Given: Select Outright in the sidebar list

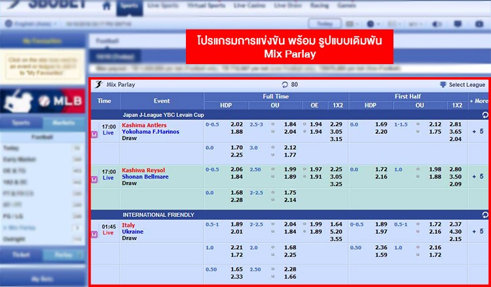Looking at the screenshot, I should [14, 239].
